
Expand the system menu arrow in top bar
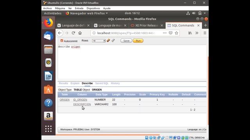205,13
